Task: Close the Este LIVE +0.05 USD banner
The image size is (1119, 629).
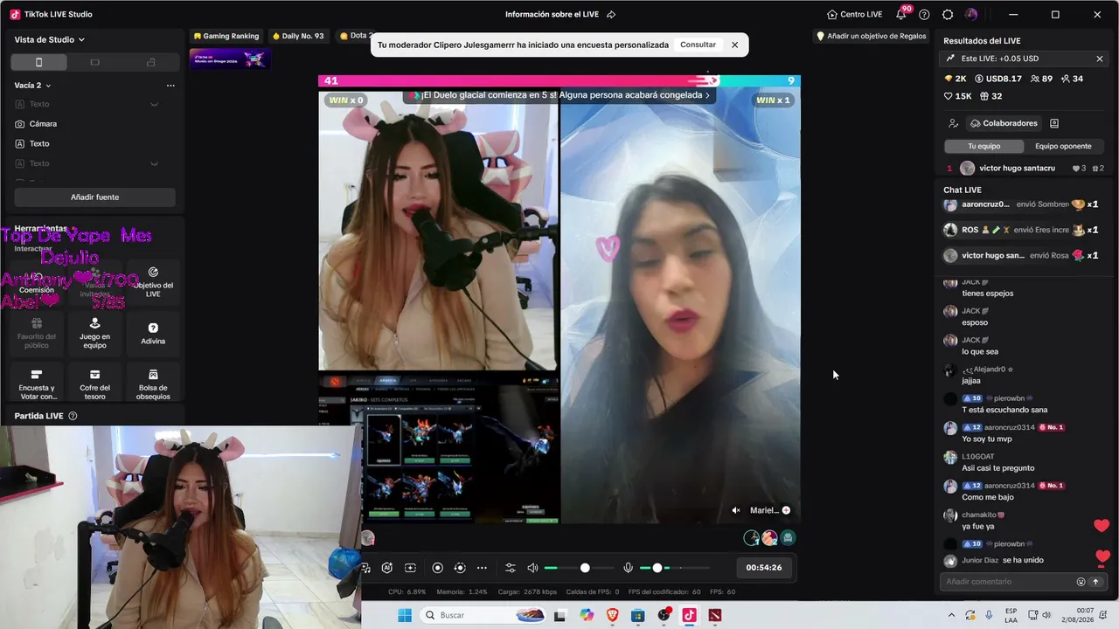Action: click(x=1100, y=59)
